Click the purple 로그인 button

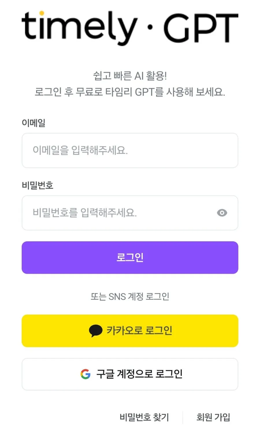[x=130, y=258]
